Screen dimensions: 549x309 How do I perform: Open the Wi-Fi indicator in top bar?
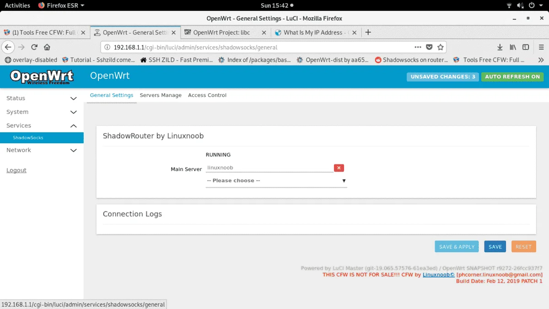pos(509,5)
